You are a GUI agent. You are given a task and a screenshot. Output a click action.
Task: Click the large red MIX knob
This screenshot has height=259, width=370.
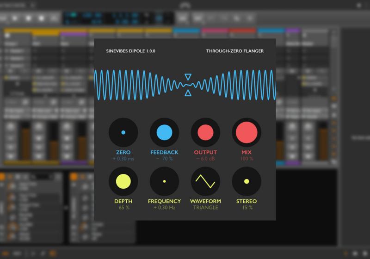[247, 132]
